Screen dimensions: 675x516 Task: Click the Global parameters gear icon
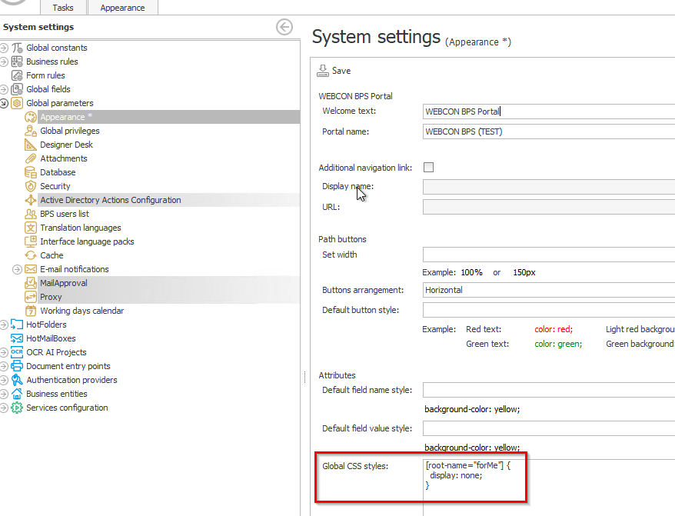pos(17,103)
